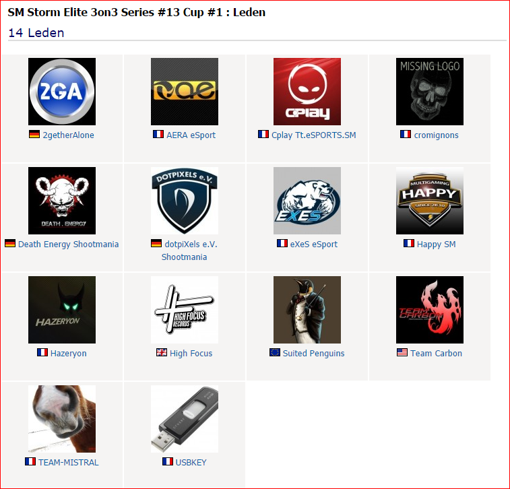Click the High Focus Records logo

[x=185, y=310]
